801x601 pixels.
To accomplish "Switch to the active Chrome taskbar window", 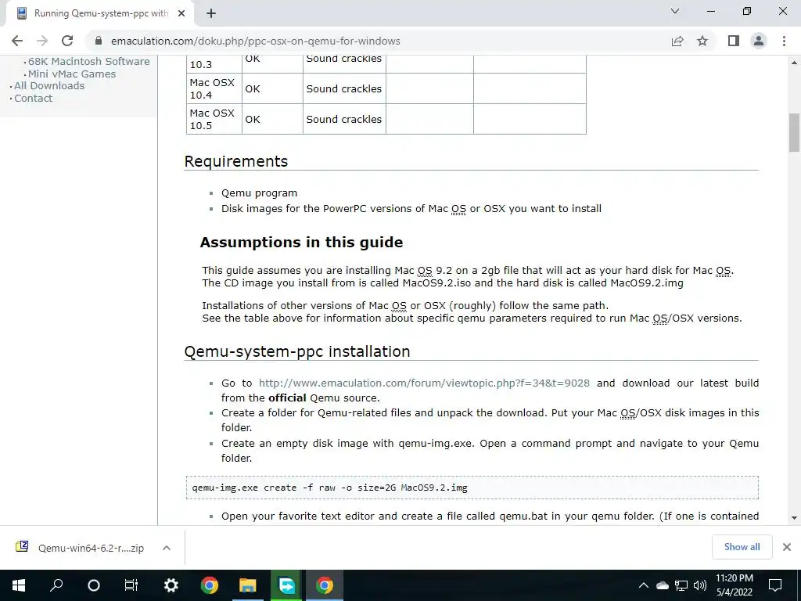I will tap(325, 585).
